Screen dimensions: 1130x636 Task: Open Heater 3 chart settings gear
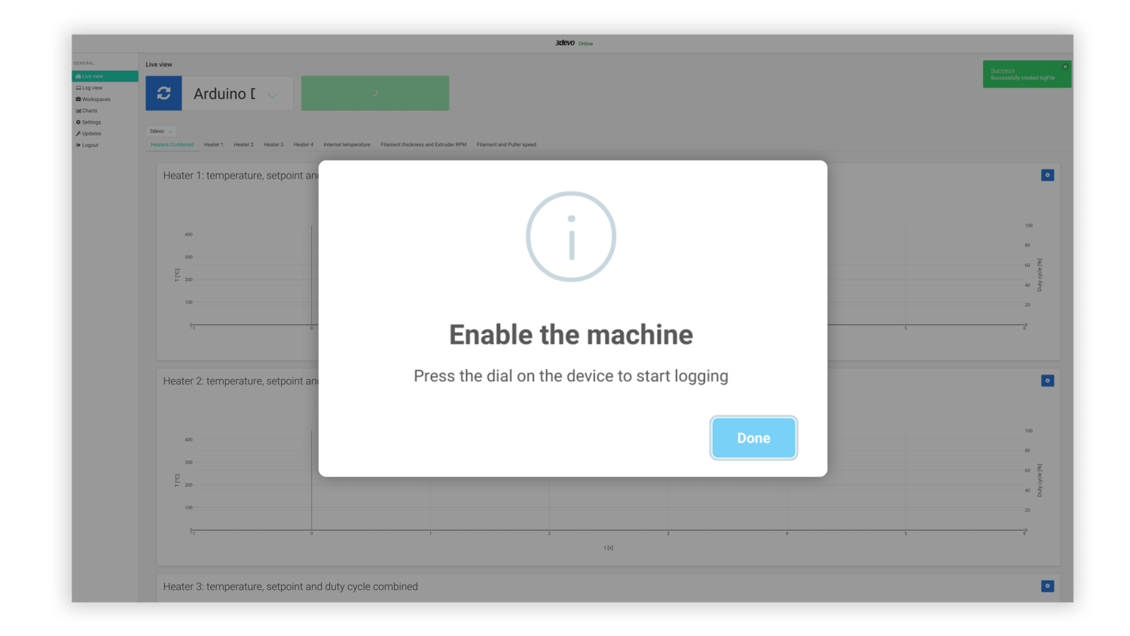tap(1047, 586)
